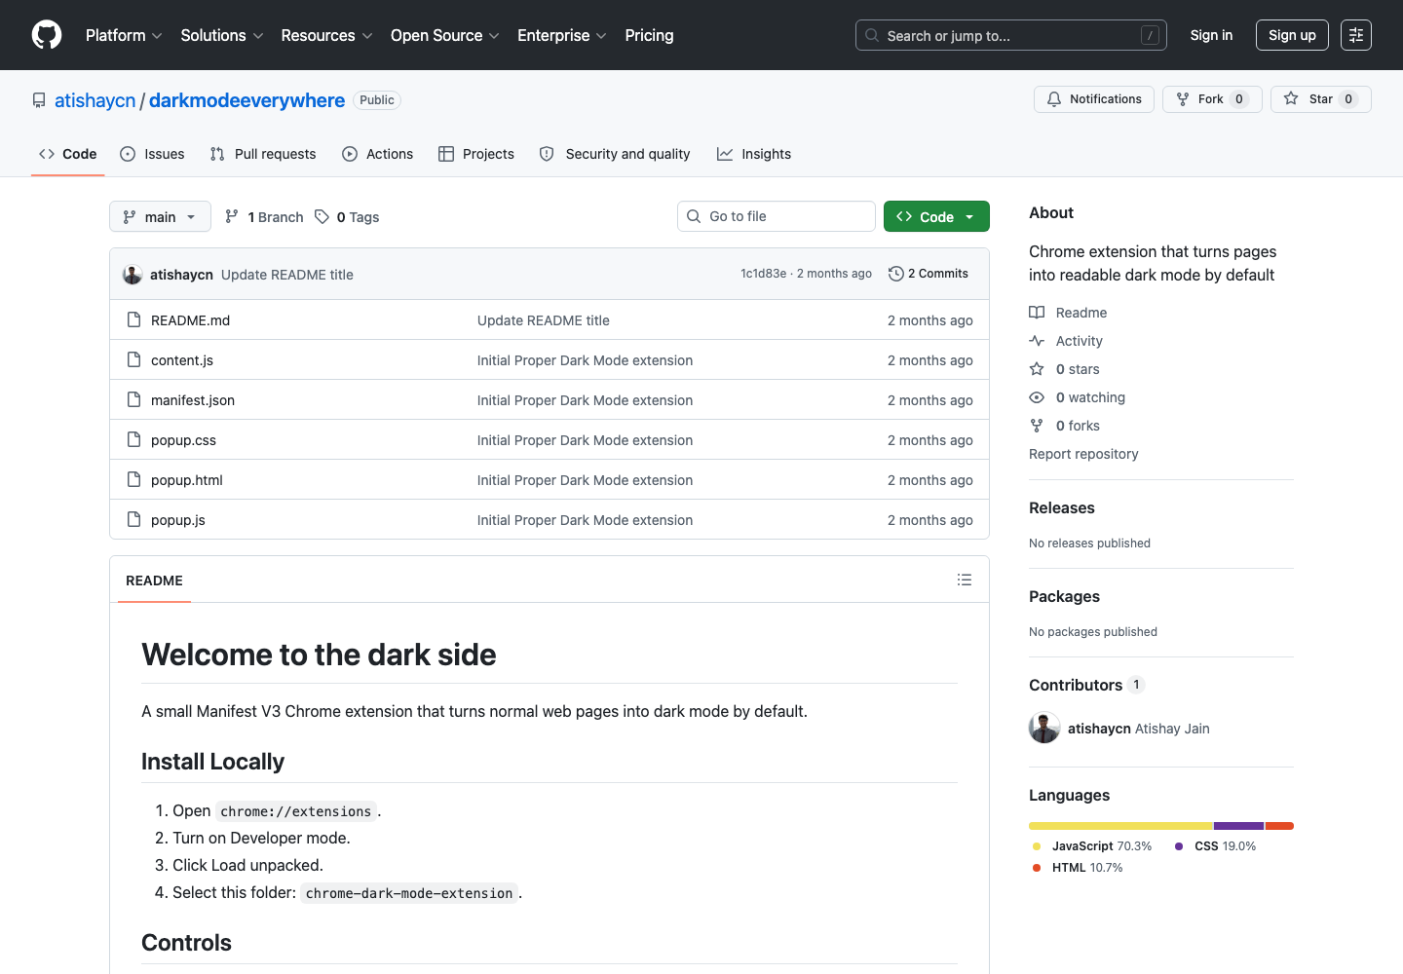Click the file icon next to content.js
The height and width of the screenshot is (974, 1403).
[134, 359]
